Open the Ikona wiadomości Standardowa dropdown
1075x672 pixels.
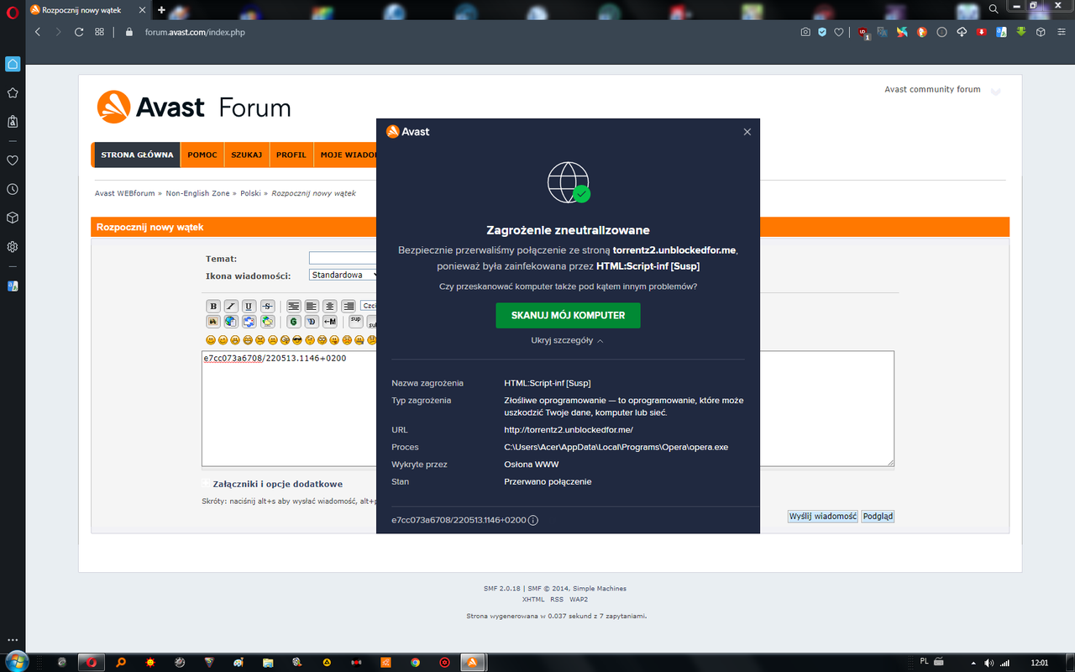click(x=343, y=275)
